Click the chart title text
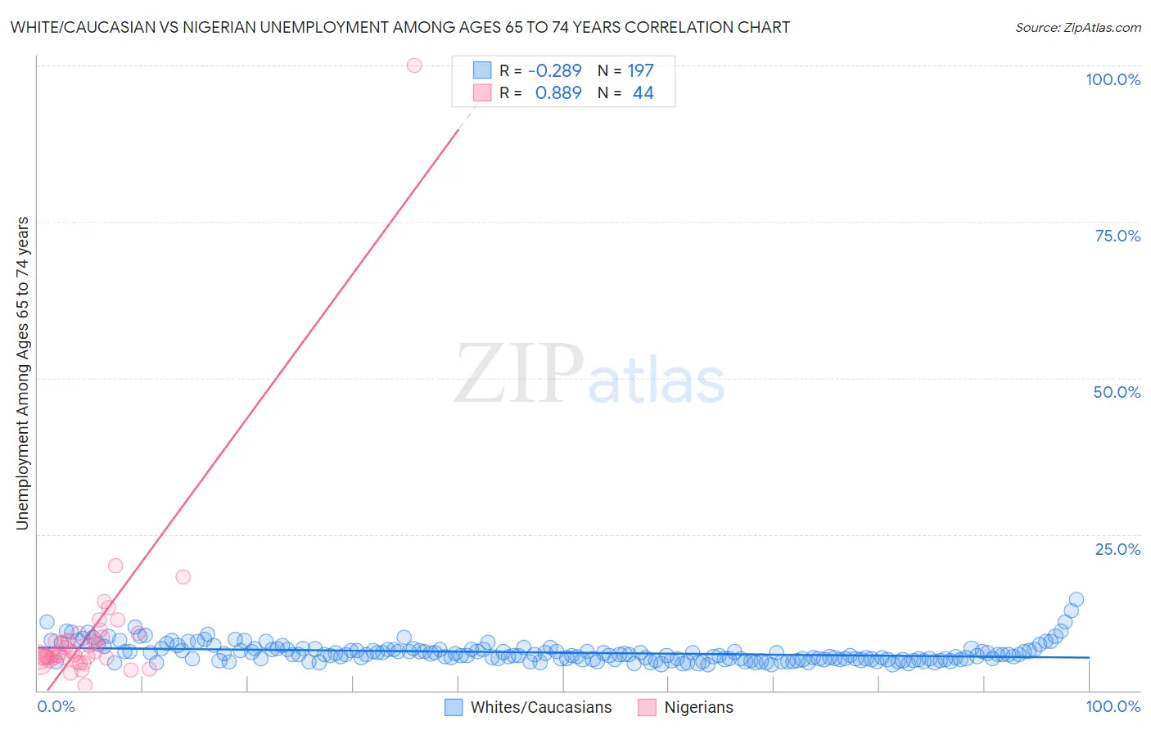This screenshot has width=1151, height=730. [399, 27]
